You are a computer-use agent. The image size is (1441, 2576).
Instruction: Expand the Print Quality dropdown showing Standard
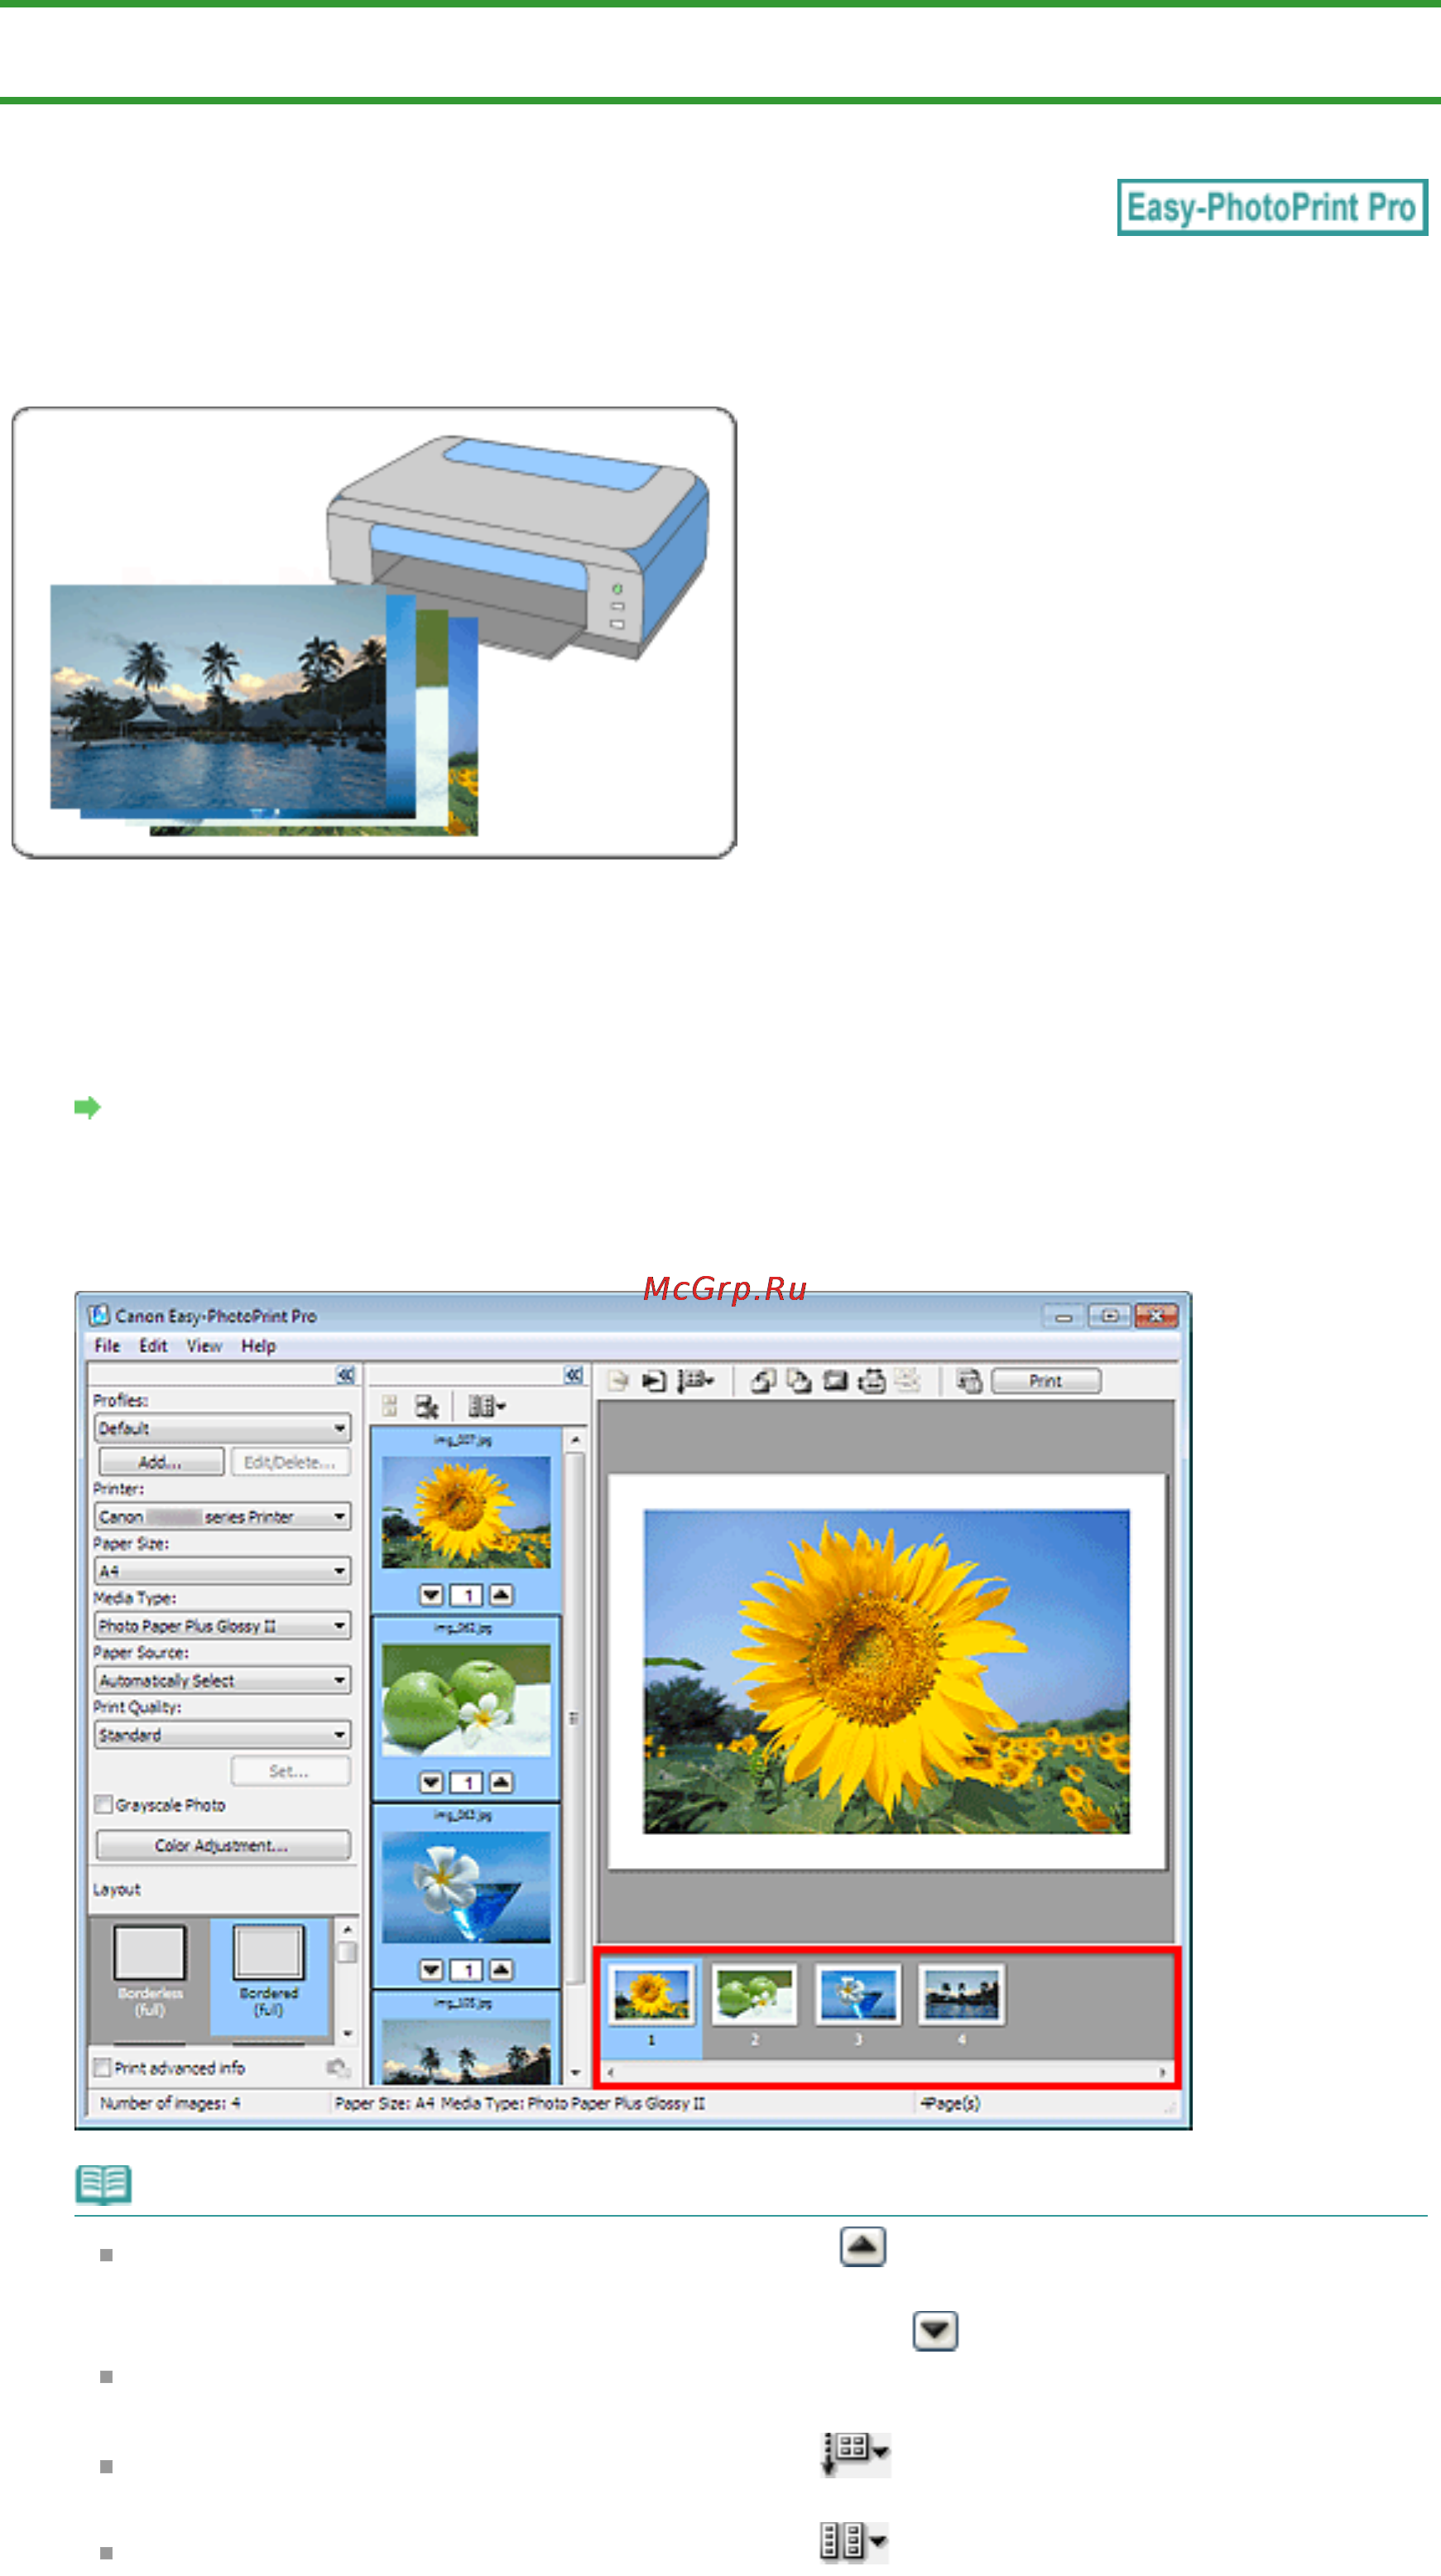pyautogui.click(x=223, y=1735)
